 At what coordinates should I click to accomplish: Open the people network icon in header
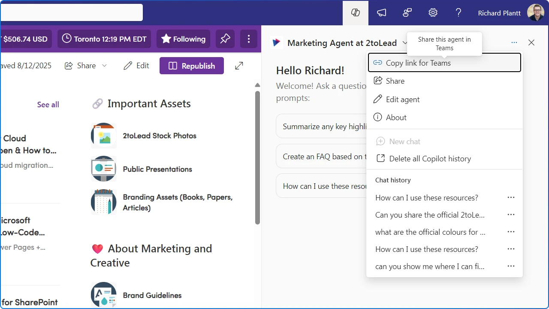(x=407, y=13)
